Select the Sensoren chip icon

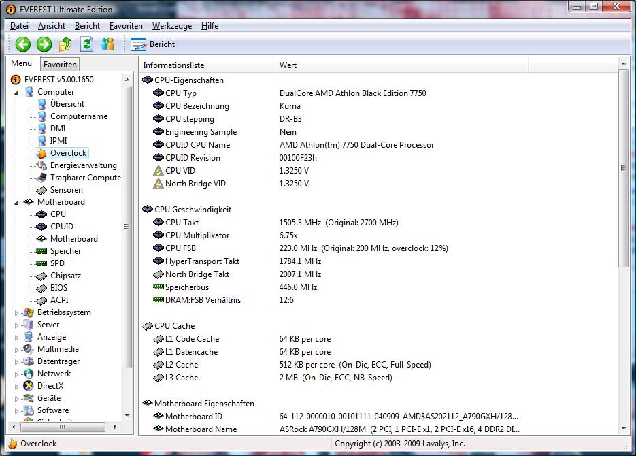click(x=41, y=190)
